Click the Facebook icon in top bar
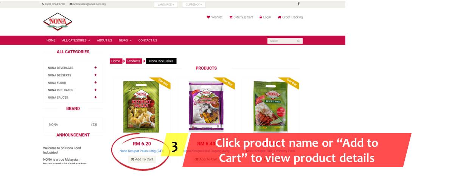Viewport: 449px width, 183px height. 298,4
